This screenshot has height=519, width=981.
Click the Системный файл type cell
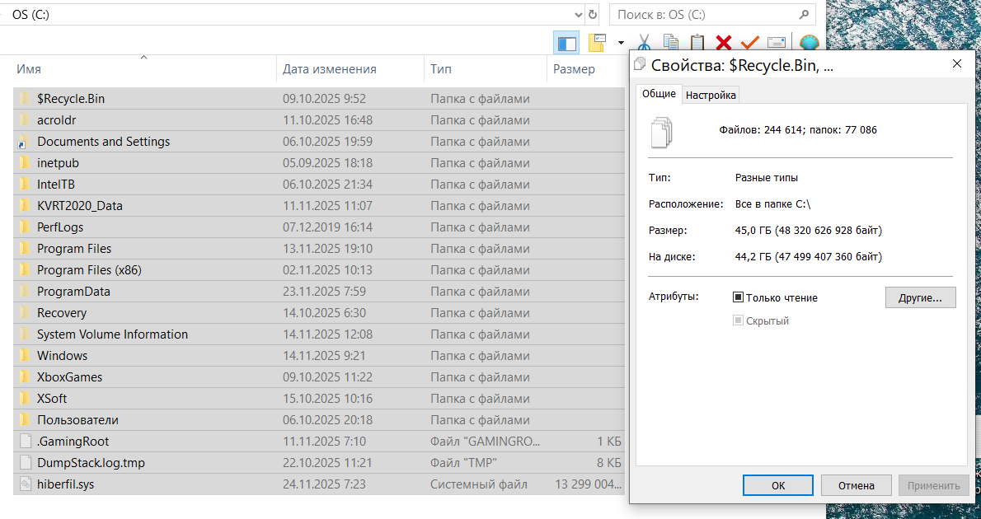click(479, 484)
